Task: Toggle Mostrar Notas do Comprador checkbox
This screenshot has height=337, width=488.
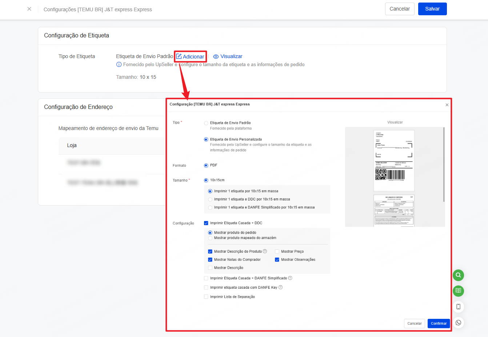Action: pos(210,260)
